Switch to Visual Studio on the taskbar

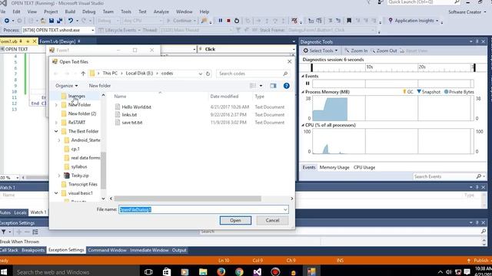click(x=258, y=271)
